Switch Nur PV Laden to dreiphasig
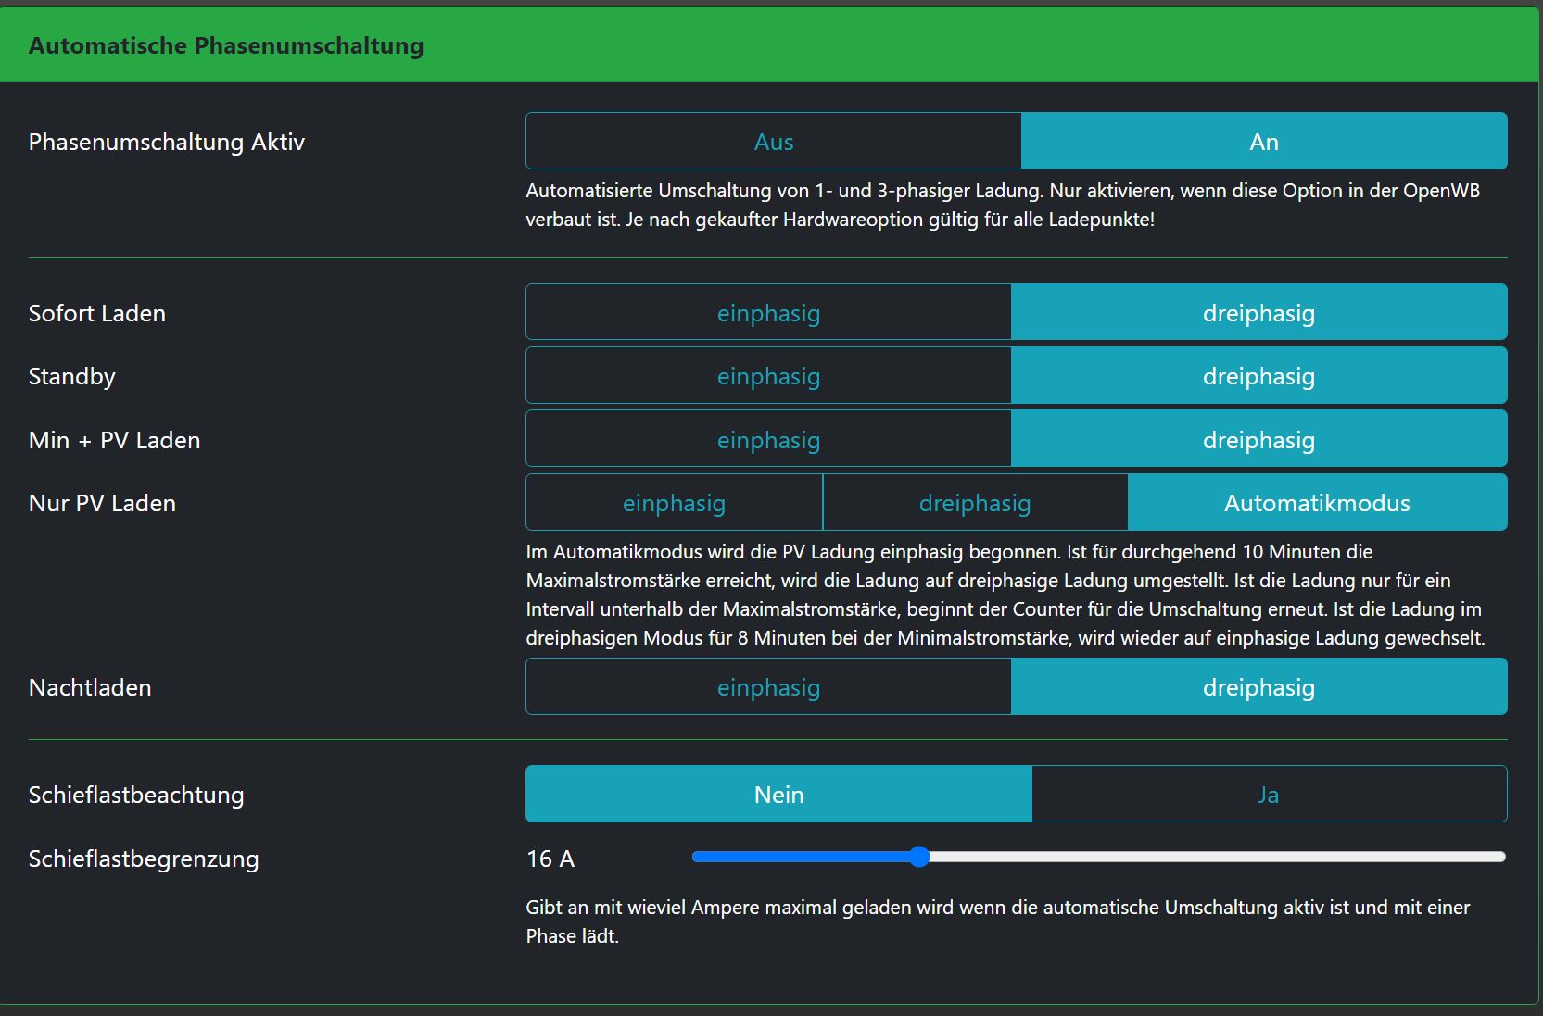This screenshot has width=1543, height=1016. (x=975, y=503)
